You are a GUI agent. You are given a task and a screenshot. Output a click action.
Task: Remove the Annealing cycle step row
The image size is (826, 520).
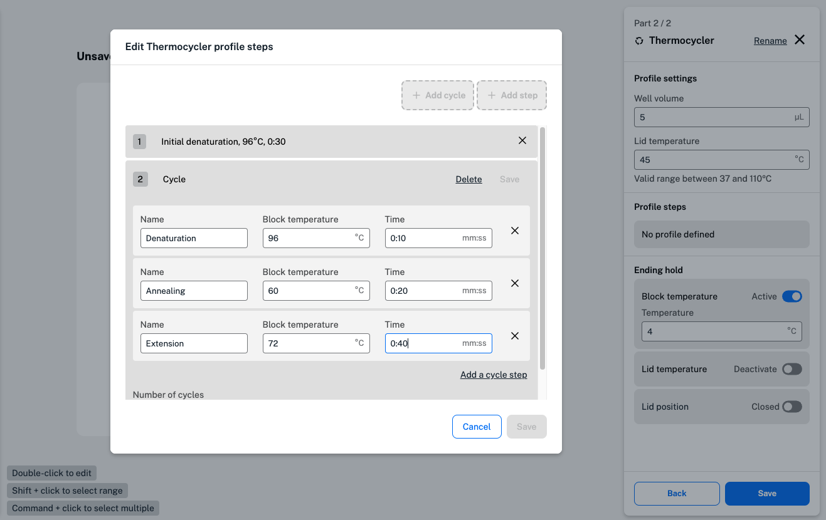click(514, 283)
